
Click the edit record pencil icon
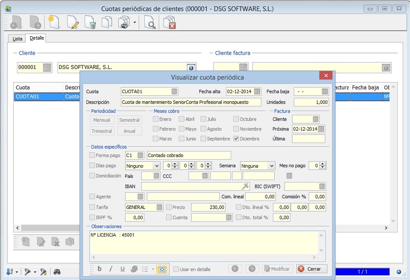[x=73, y=23]
